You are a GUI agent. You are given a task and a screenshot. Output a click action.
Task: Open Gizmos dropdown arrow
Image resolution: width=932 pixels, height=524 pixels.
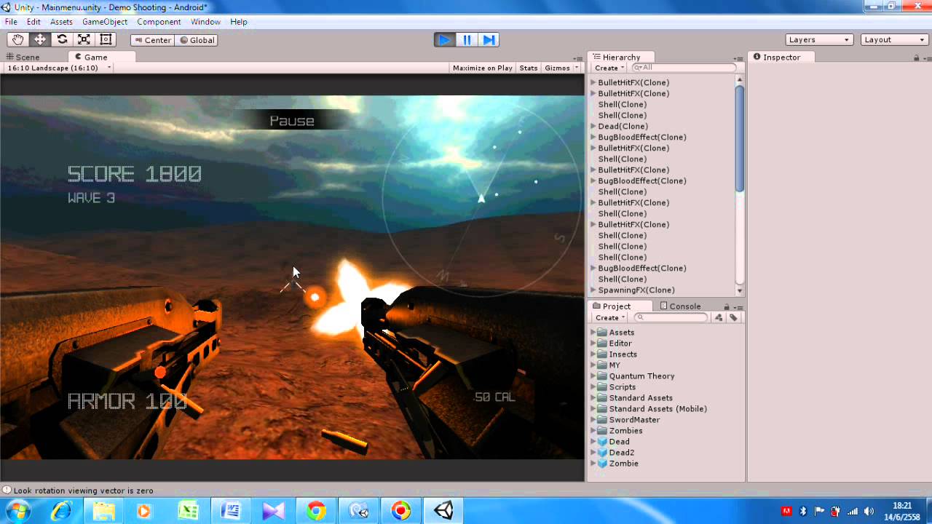click(x=577, y=68)
